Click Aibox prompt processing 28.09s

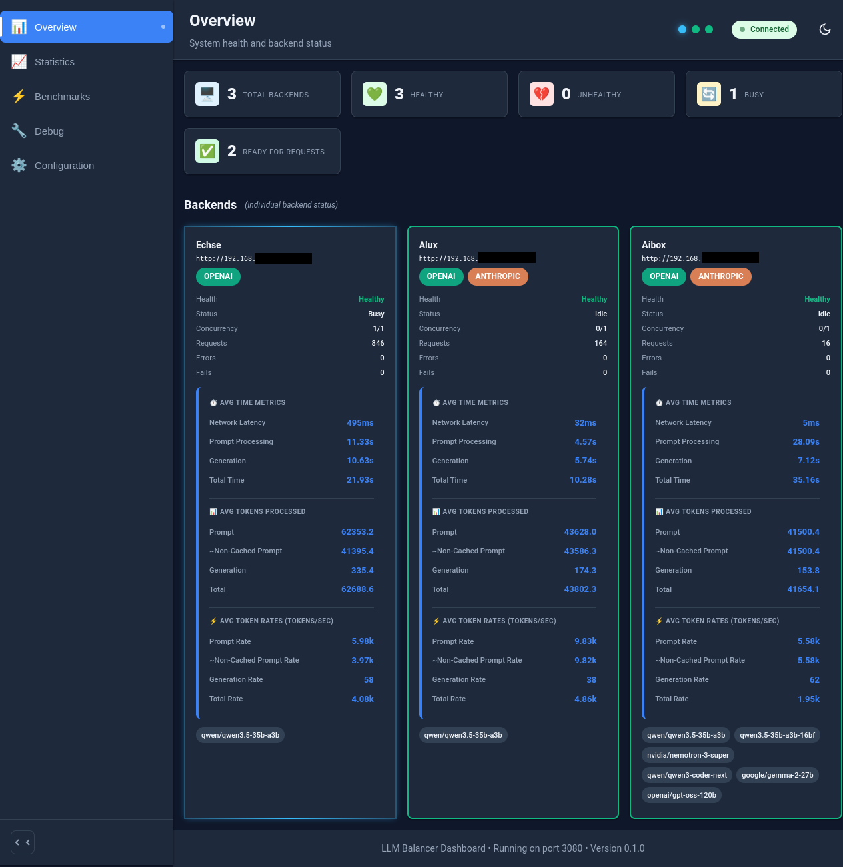point(806,442)
